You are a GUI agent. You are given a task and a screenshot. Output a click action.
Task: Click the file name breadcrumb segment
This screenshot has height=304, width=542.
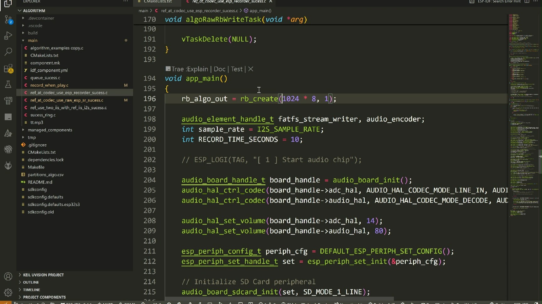tap(200, 11)
